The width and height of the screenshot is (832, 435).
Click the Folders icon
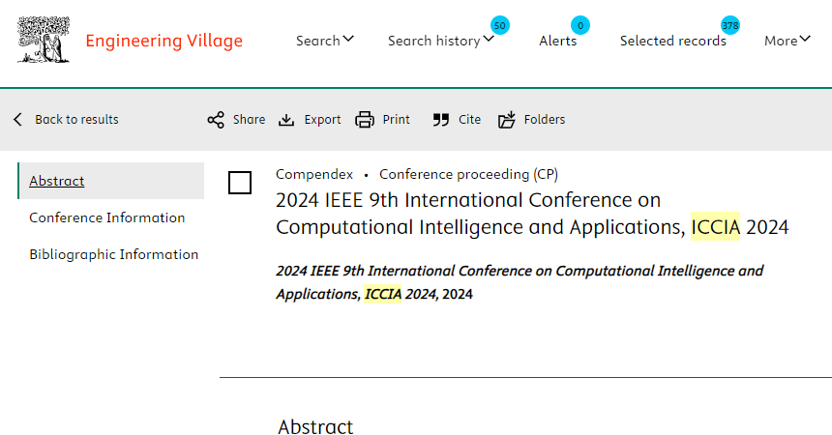point(507,119)
